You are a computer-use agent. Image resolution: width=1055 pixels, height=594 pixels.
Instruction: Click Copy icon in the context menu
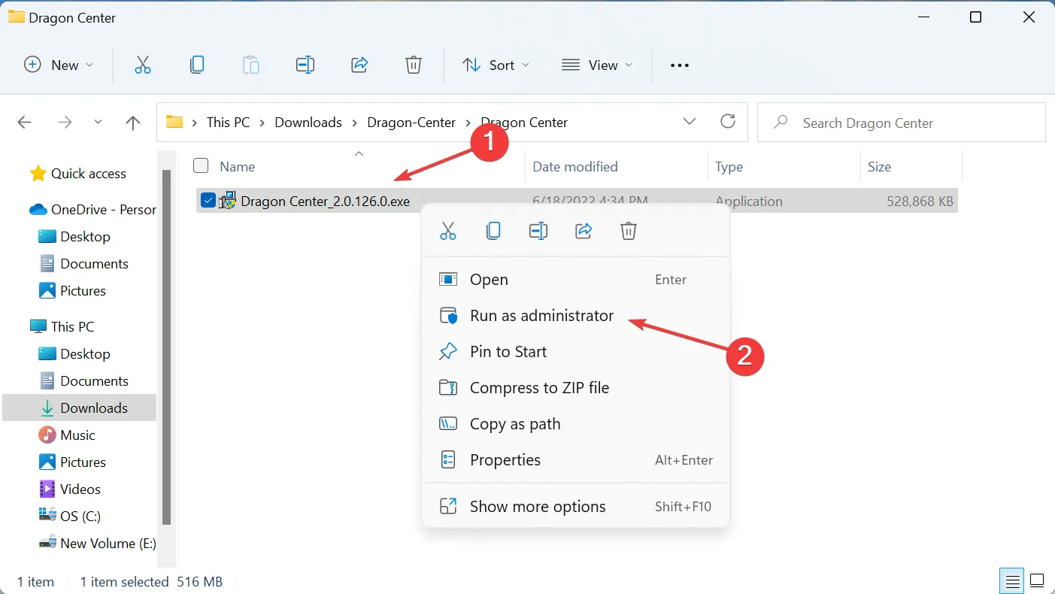(493, 231)
